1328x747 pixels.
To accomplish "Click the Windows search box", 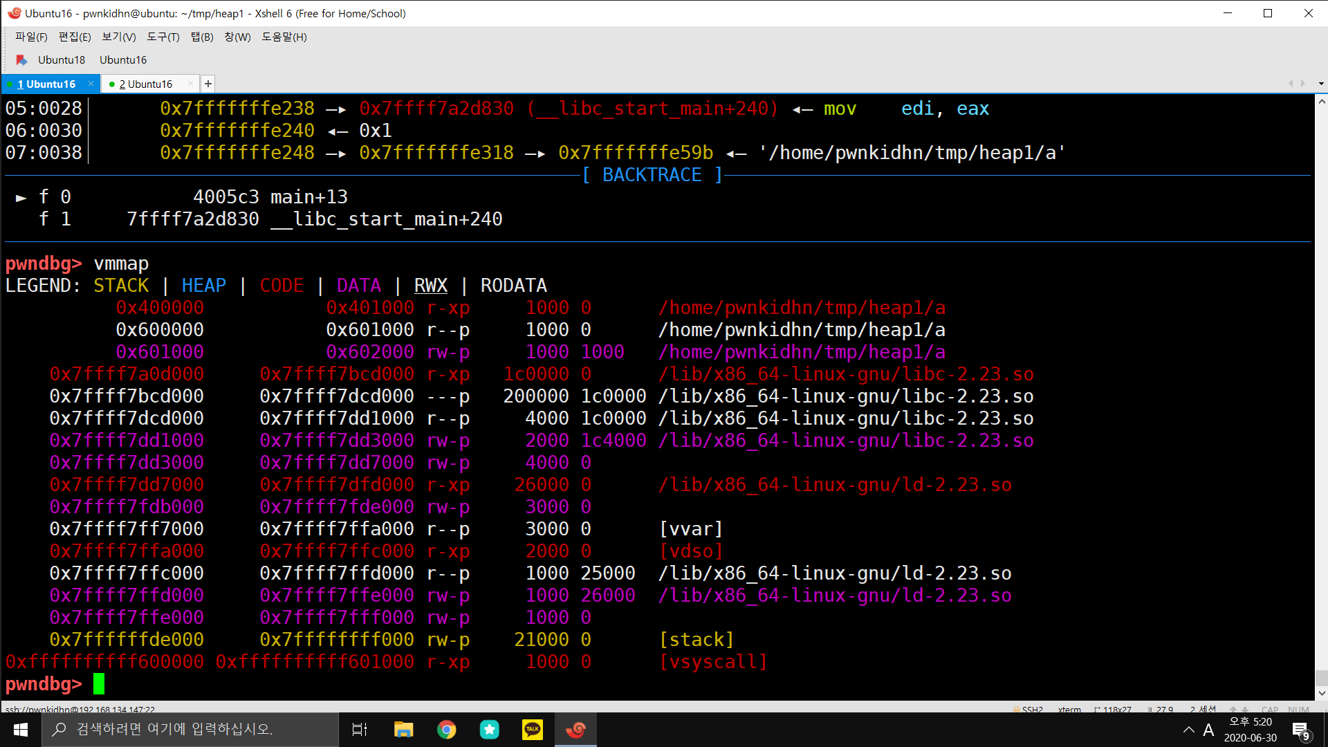I will pyautogui.click(x=190, y=730).
